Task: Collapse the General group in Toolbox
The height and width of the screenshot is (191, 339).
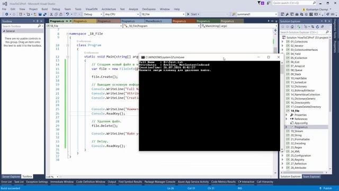Action: (x=4, y=31)
